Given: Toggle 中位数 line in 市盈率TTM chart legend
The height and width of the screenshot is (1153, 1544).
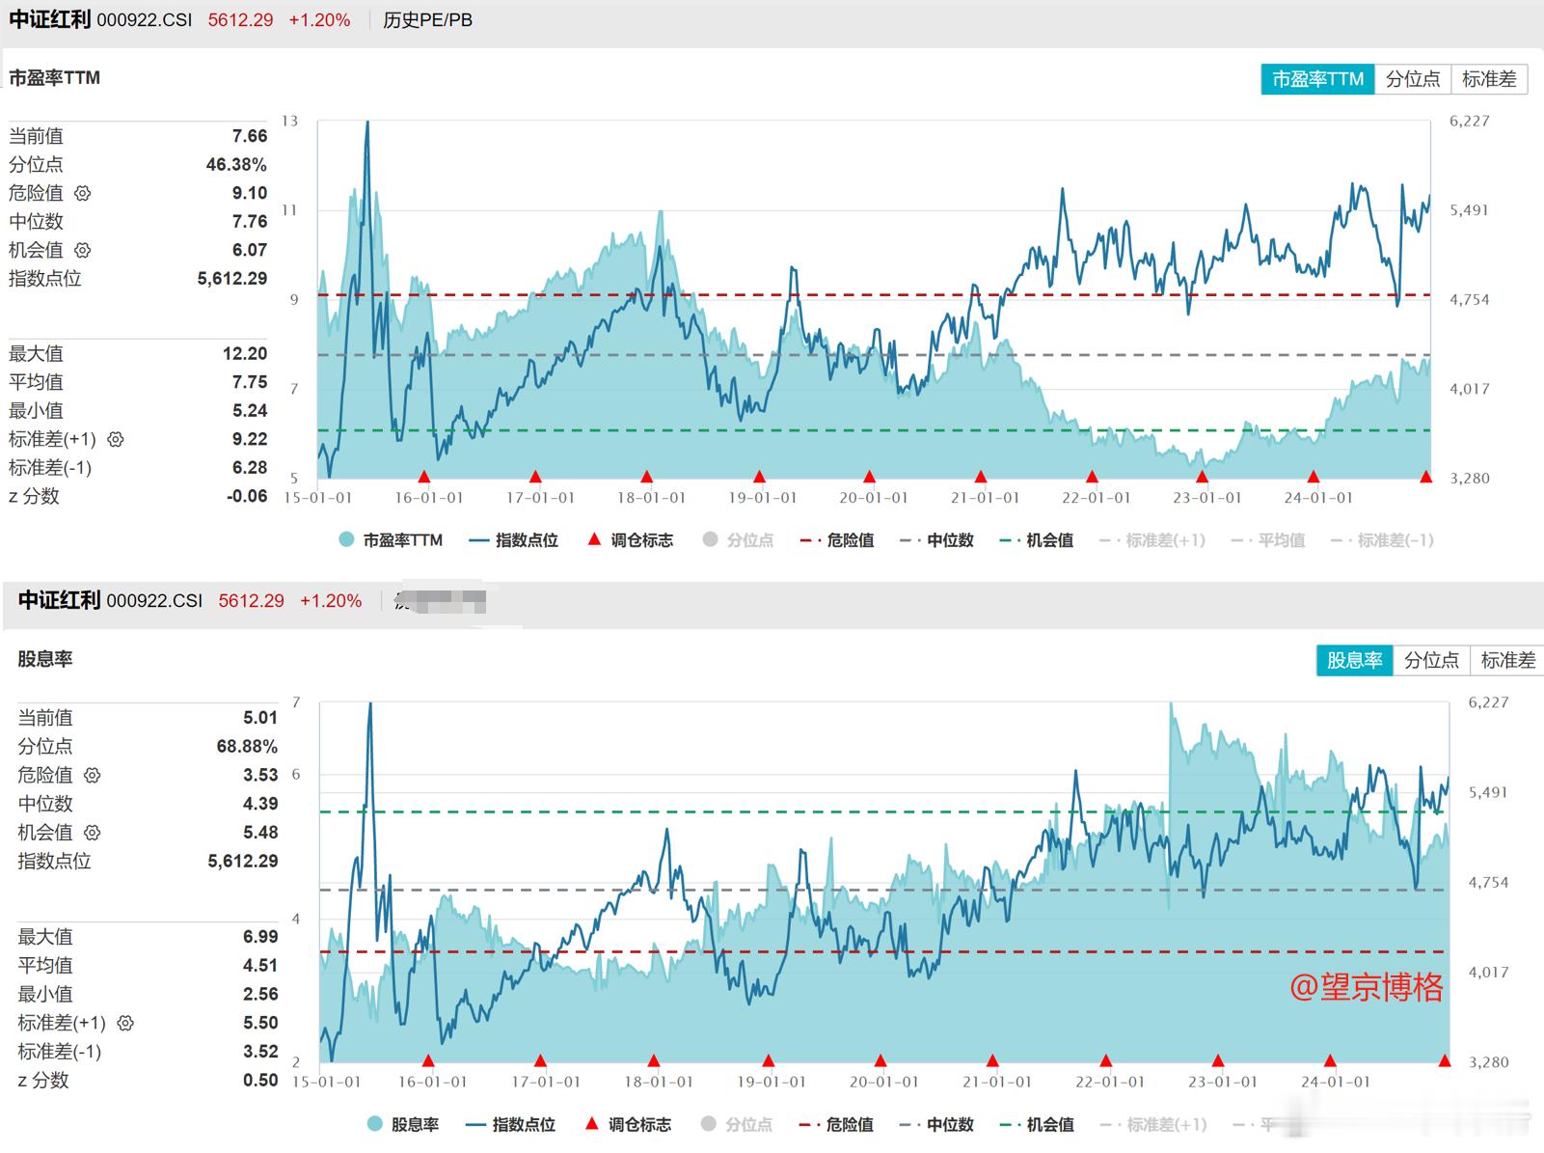Looking at the screenshot, I should (936, 540).
